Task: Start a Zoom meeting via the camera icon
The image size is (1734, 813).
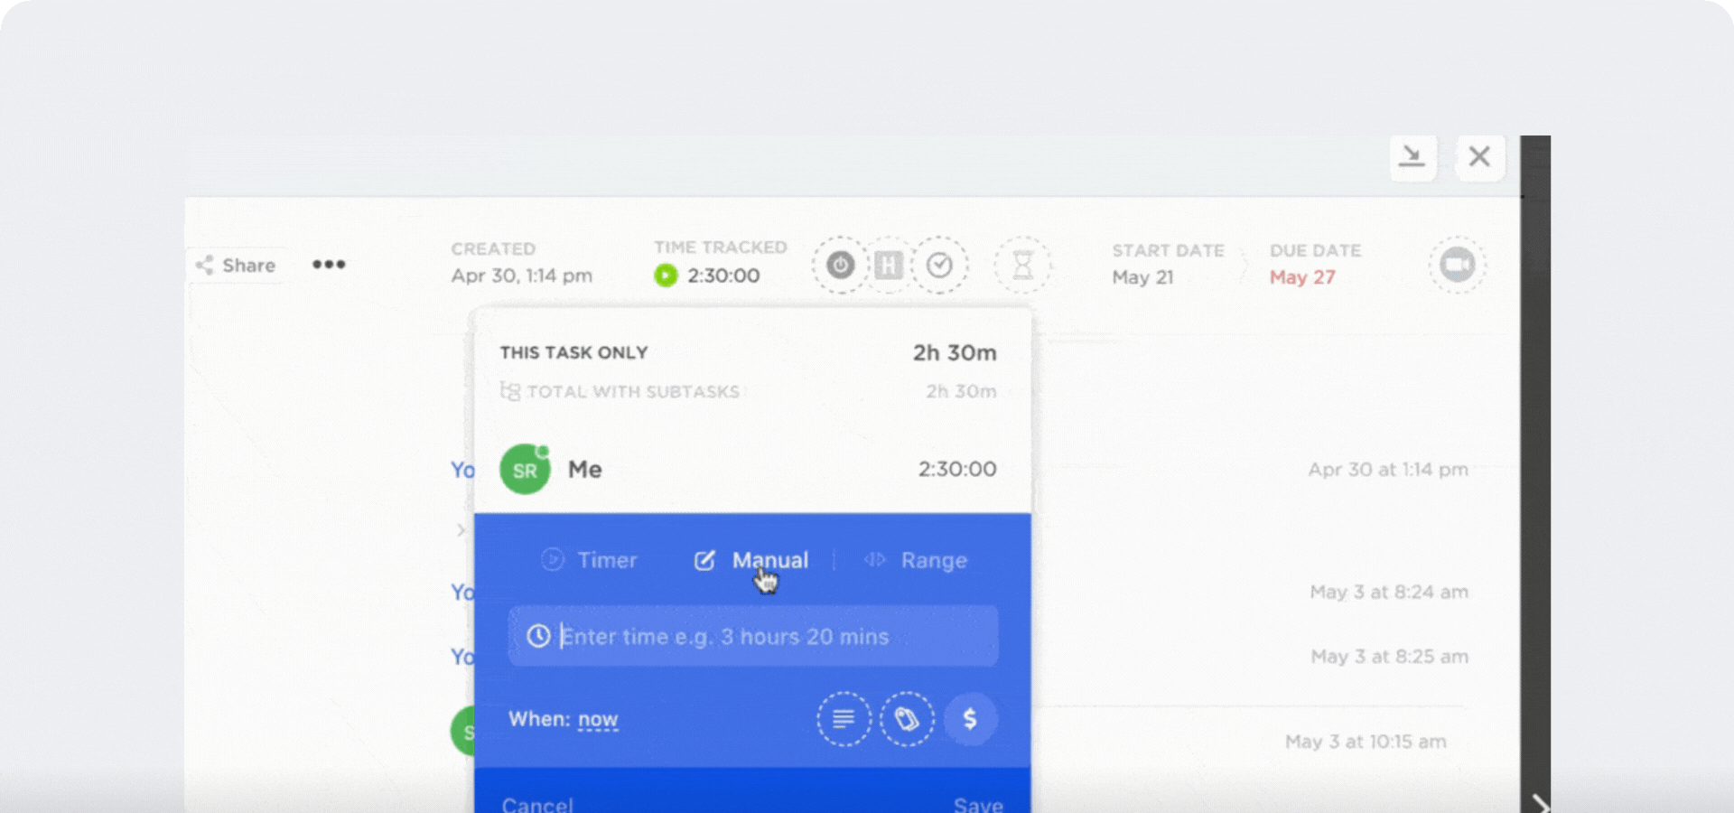Action: tap(1456, 265)
